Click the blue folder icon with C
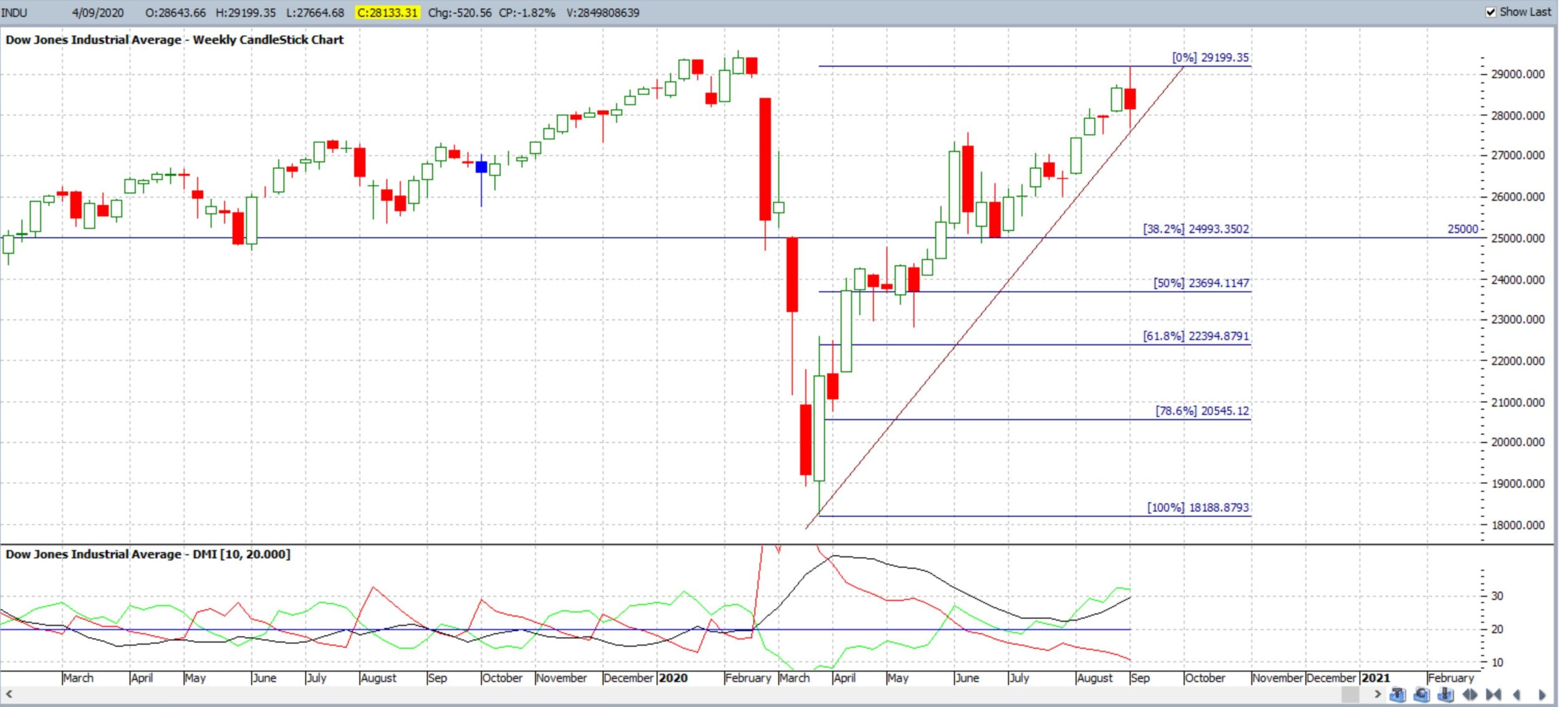This screenshot has height=707, width=1559. (1421, 695)
